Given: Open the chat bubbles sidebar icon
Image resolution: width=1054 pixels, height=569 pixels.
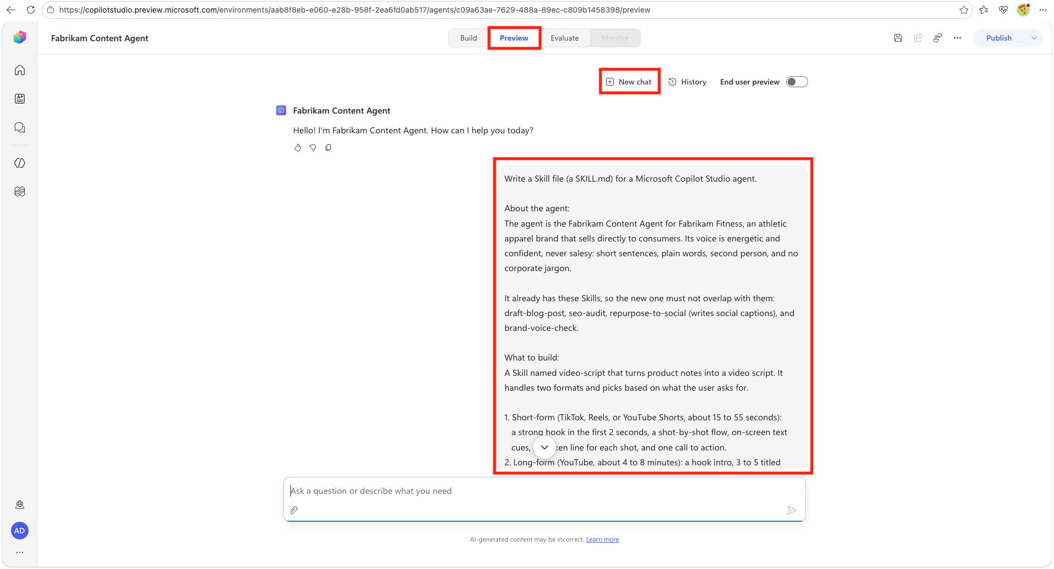Looking at the screenshot, I should click(x=20, y=127).
